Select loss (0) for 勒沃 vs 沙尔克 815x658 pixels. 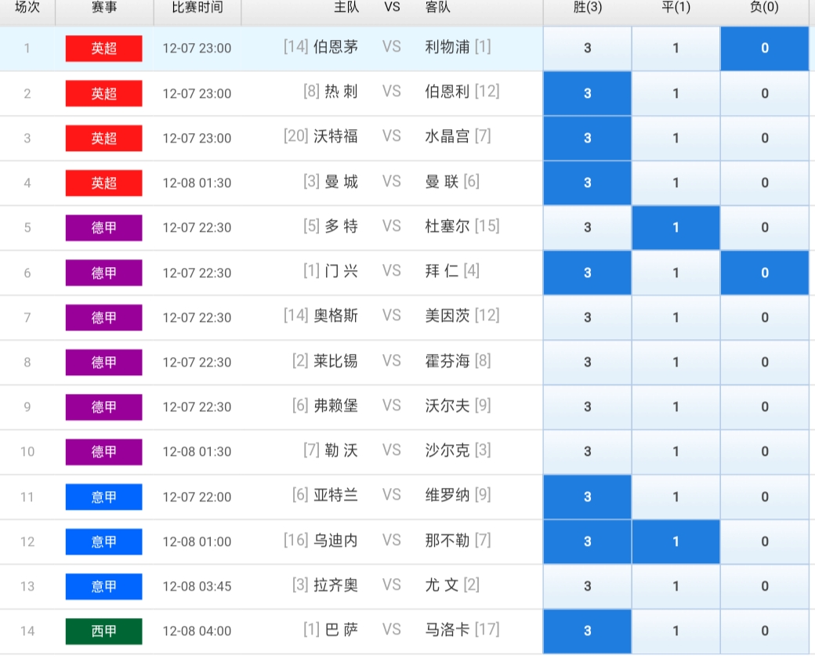[x=765, y=452]
